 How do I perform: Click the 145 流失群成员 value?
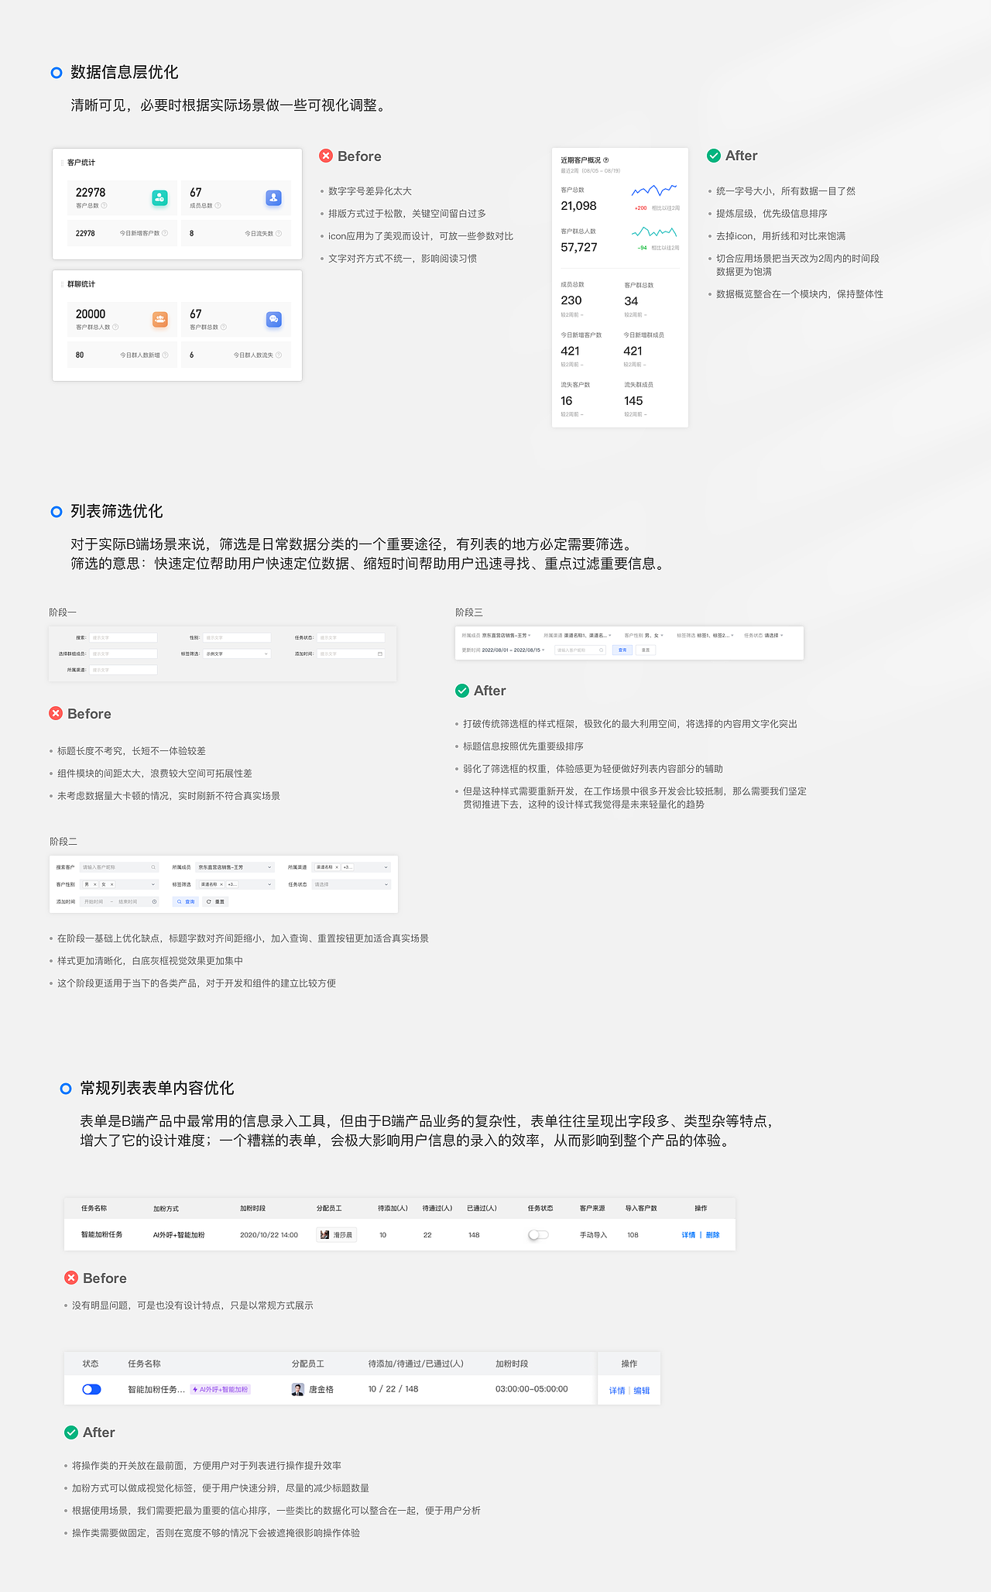pyautogui.click(x=633, y=400)
